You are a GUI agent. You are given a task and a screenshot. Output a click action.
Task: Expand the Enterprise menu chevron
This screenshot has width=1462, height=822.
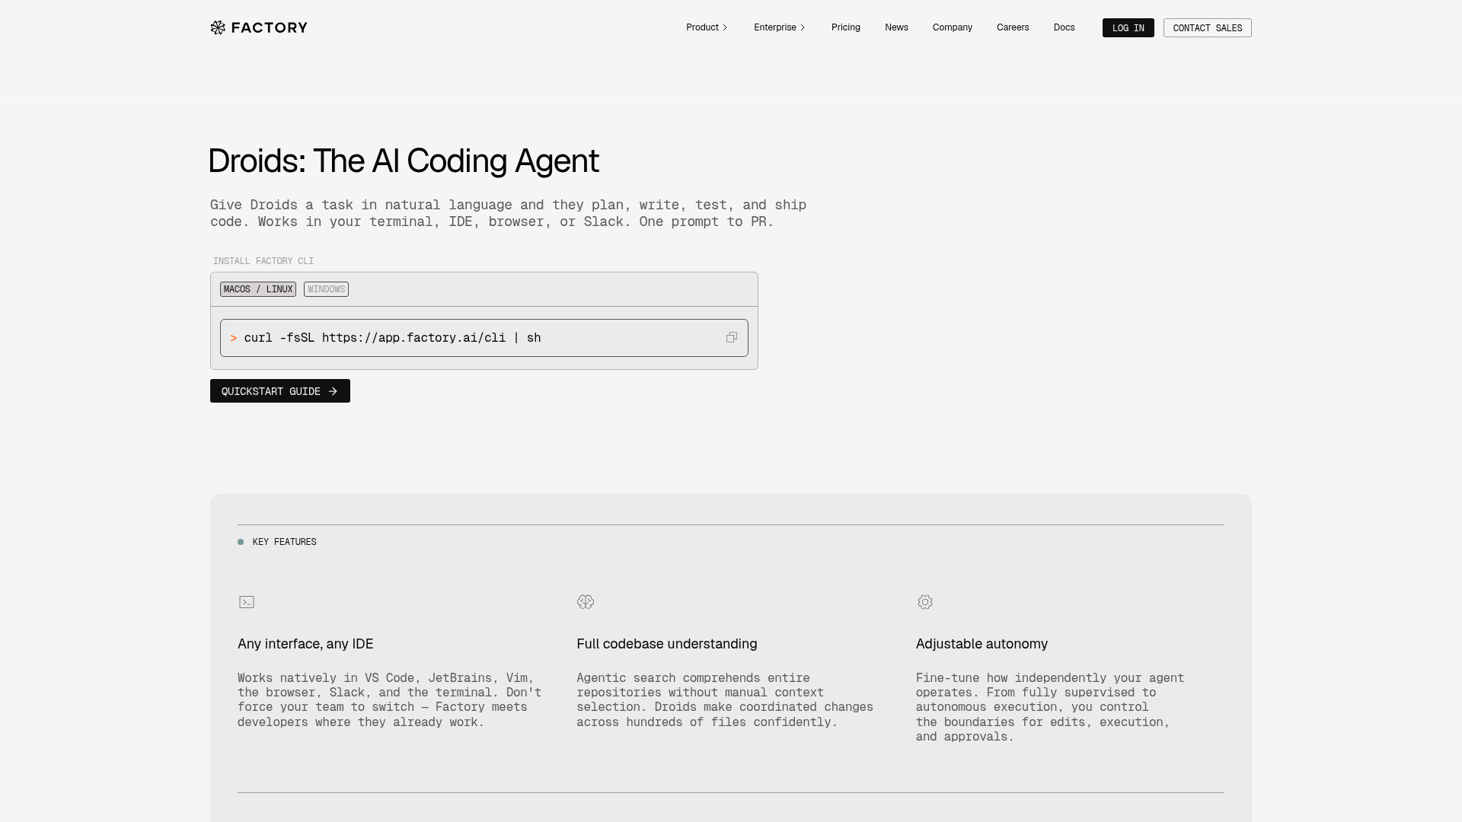[803, 27]
